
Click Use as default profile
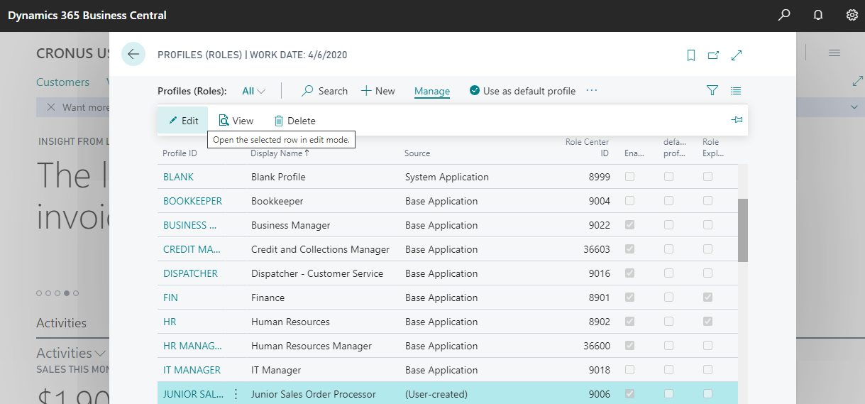point(522,91)
